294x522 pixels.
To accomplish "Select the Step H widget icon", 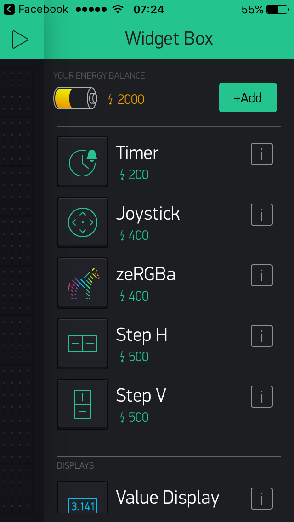I will pyautogui.click(x=83, y=343).
